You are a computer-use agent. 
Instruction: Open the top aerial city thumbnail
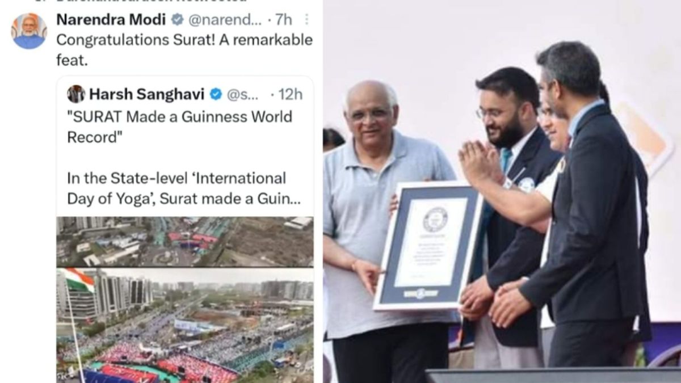coord(185,242)
